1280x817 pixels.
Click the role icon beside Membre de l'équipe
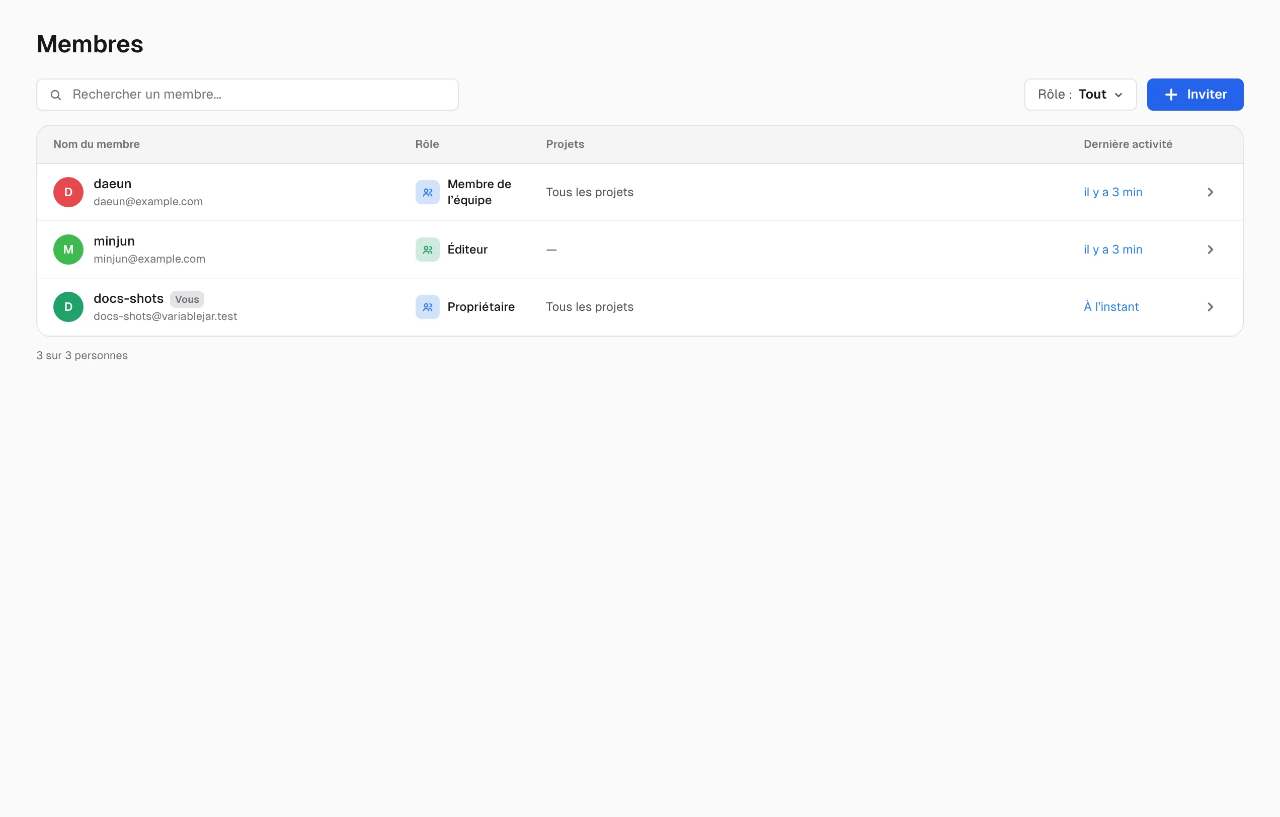point(427,192)
